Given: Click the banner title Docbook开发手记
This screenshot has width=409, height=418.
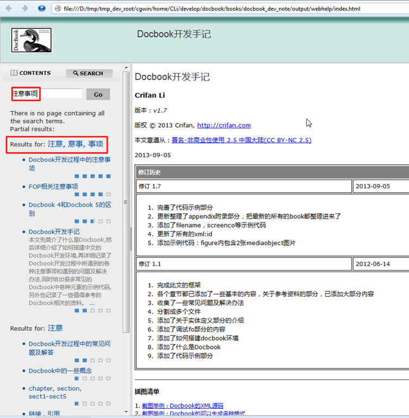Looking at the screenshot, I should [174, 34].
